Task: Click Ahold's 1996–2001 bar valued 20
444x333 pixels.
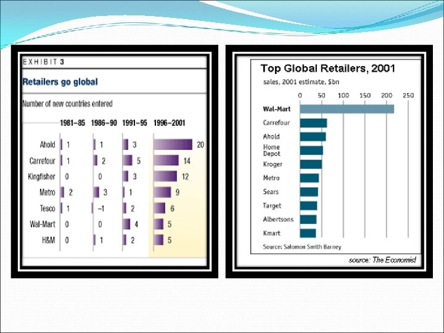Action: (x=173, y=144)
